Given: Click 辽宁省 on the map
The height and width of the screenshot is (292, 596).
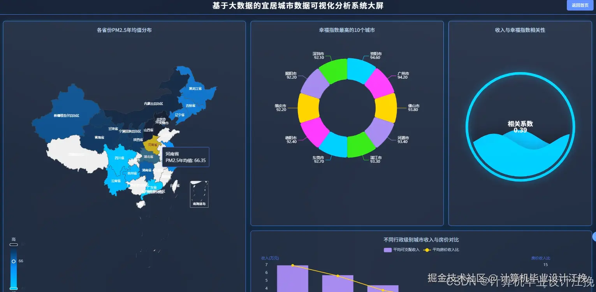Looking at the screenshot, I should tap(179, 115).
